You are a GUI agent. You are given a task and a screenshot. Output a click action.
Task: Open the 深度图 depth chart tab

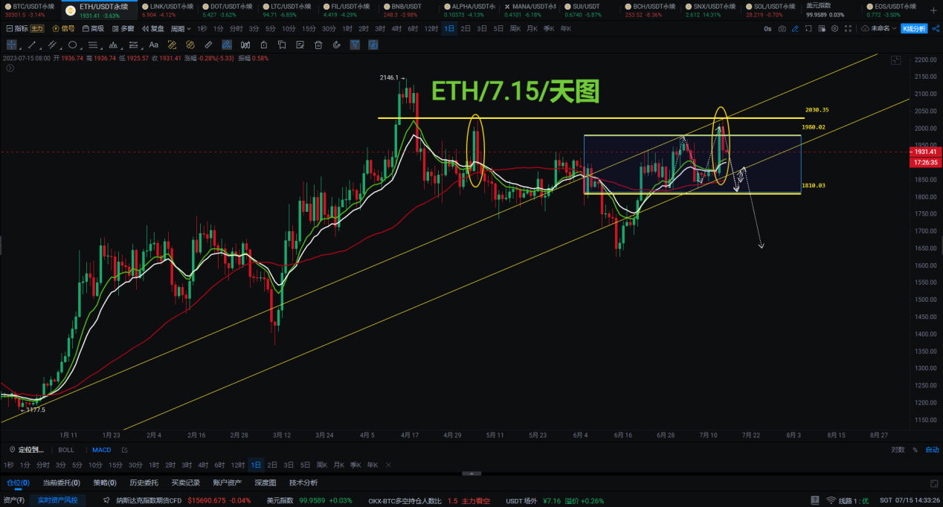pos(265,482)
